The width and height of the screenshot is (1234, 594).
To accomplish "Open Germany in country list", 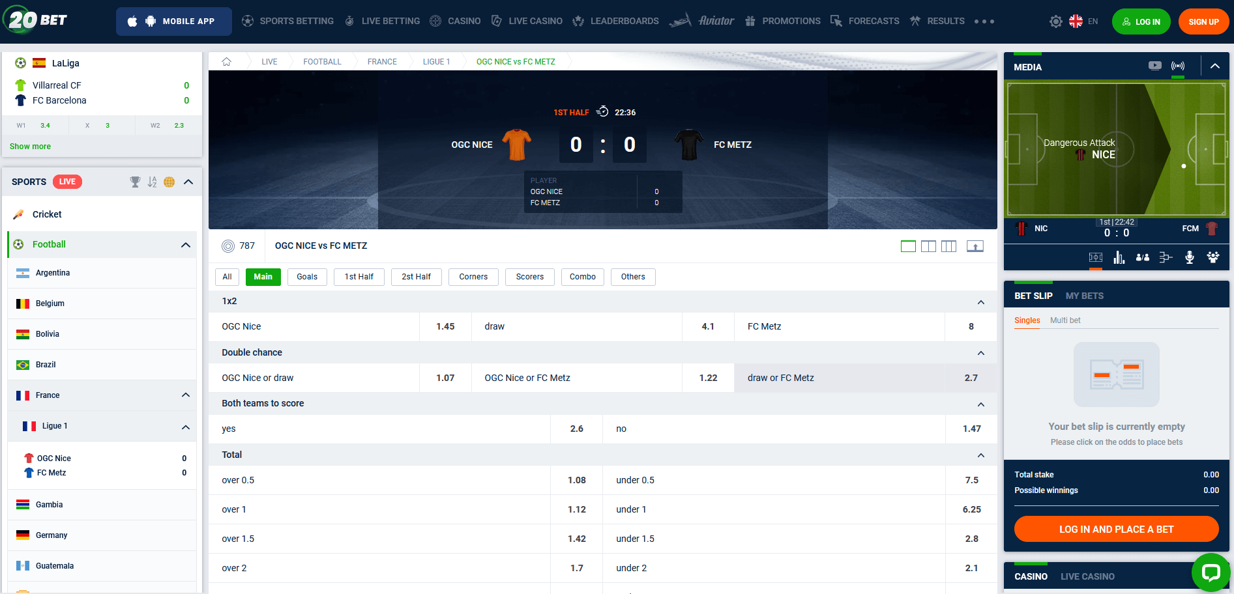I will pos(102,535).
